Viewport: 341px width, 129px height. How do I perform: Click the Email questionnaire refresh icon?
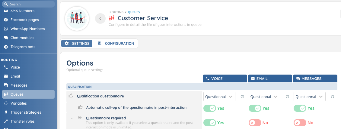pos(287,97)
